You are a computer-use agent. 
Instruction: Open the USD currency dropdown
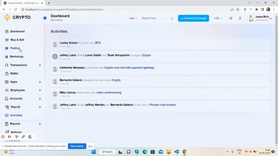click(218, 18)
